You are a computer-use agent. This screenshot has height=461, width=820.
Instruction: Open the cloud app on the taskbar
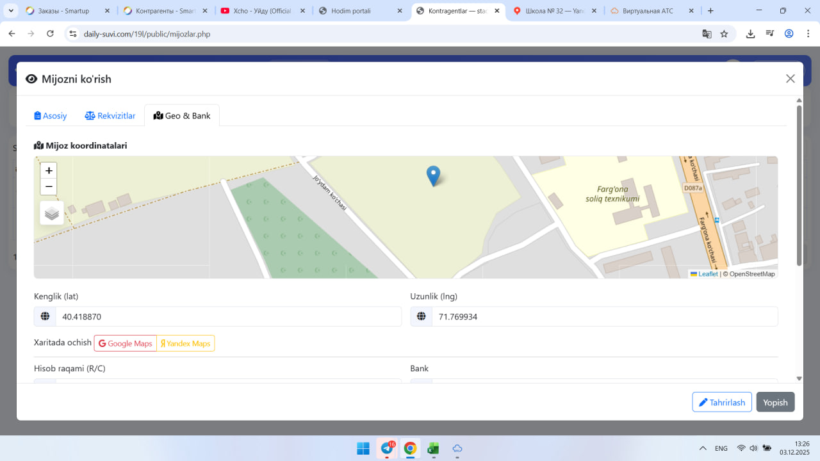point(457,448)
